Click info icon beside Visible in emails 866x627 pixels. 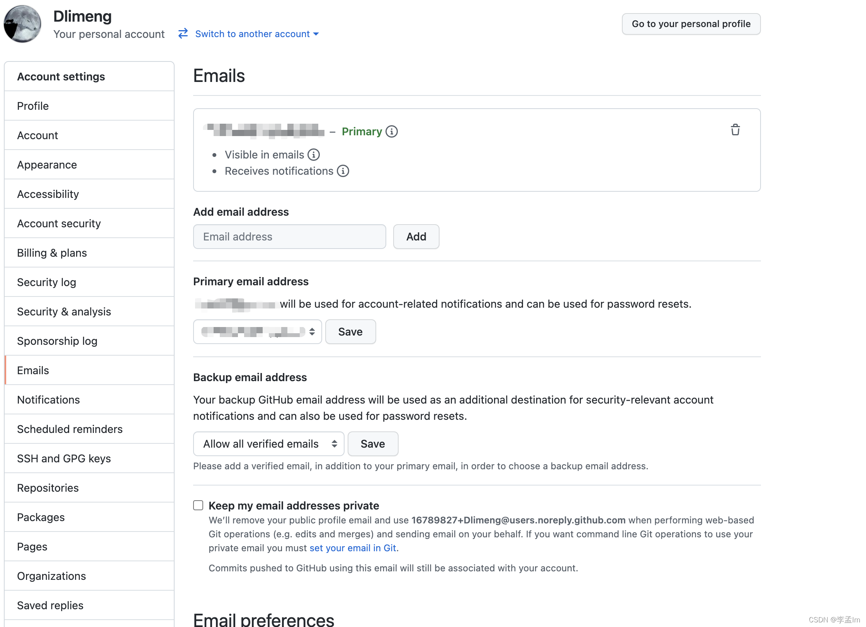point(314,155)
